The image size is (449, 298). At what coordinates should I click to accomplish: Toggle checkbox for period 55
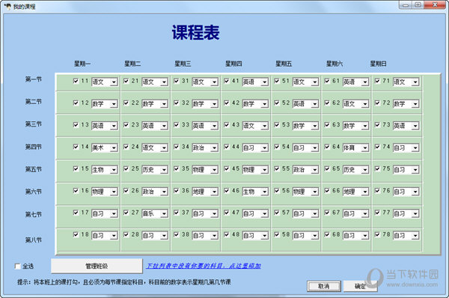click(x=277, y=168)
